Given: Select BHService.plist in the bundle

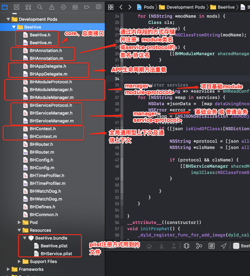Looking at the screenshot, I should tap(53, 254).
